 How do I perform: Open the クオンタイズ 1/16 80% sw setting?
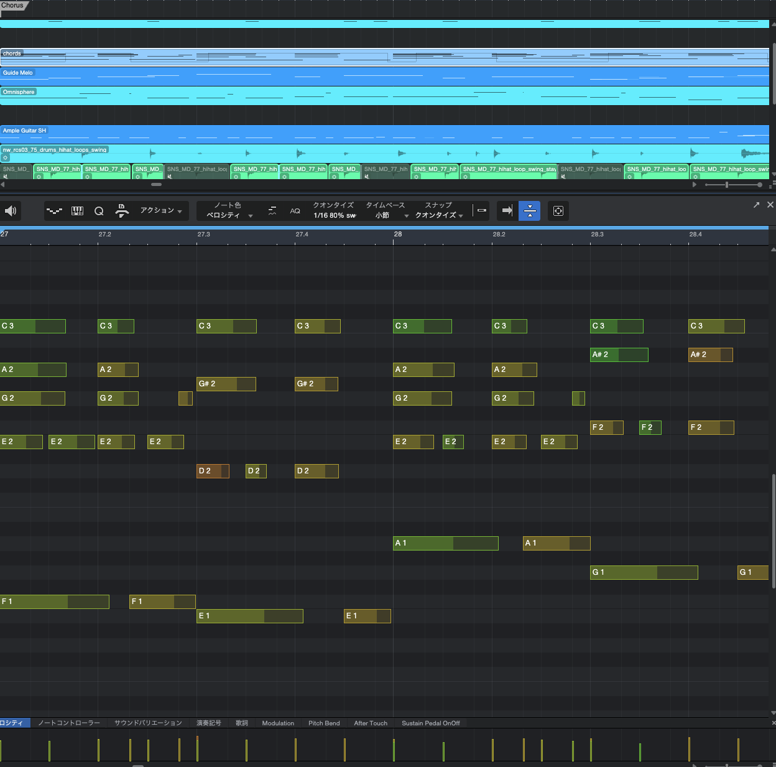(334, 215)
